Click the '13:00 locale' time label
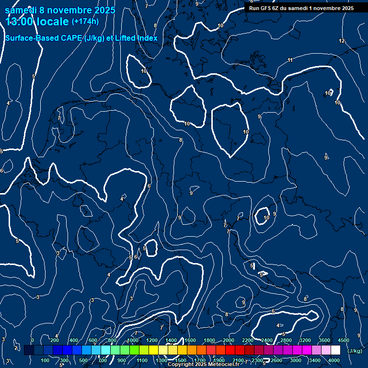 click(37, 22)
